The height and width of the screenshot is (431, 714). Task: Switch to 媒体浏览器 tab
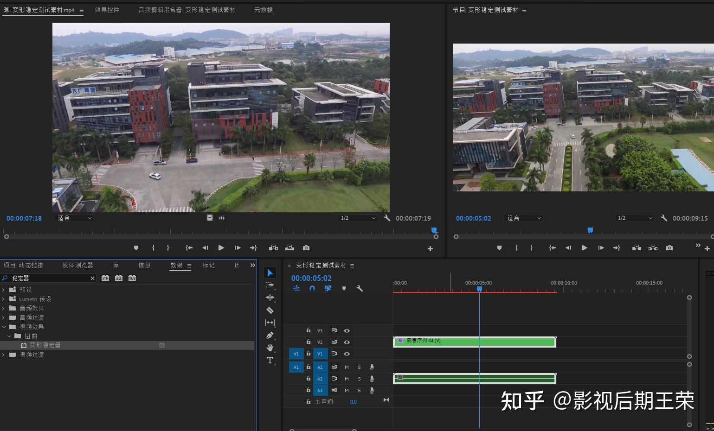[77, 265]
